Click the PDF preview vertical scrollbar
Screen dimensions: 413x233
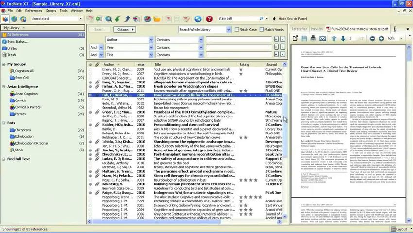click(x=409, y=134)
